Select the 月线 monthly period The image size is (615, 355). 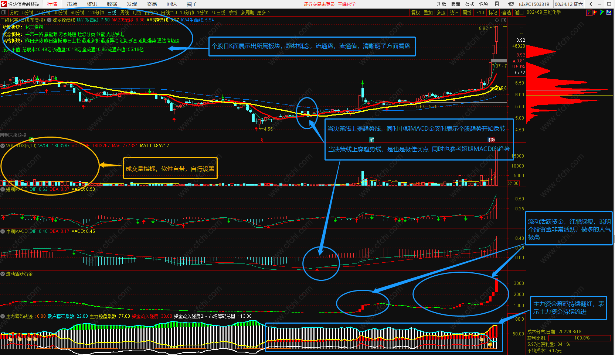[137, 13]
